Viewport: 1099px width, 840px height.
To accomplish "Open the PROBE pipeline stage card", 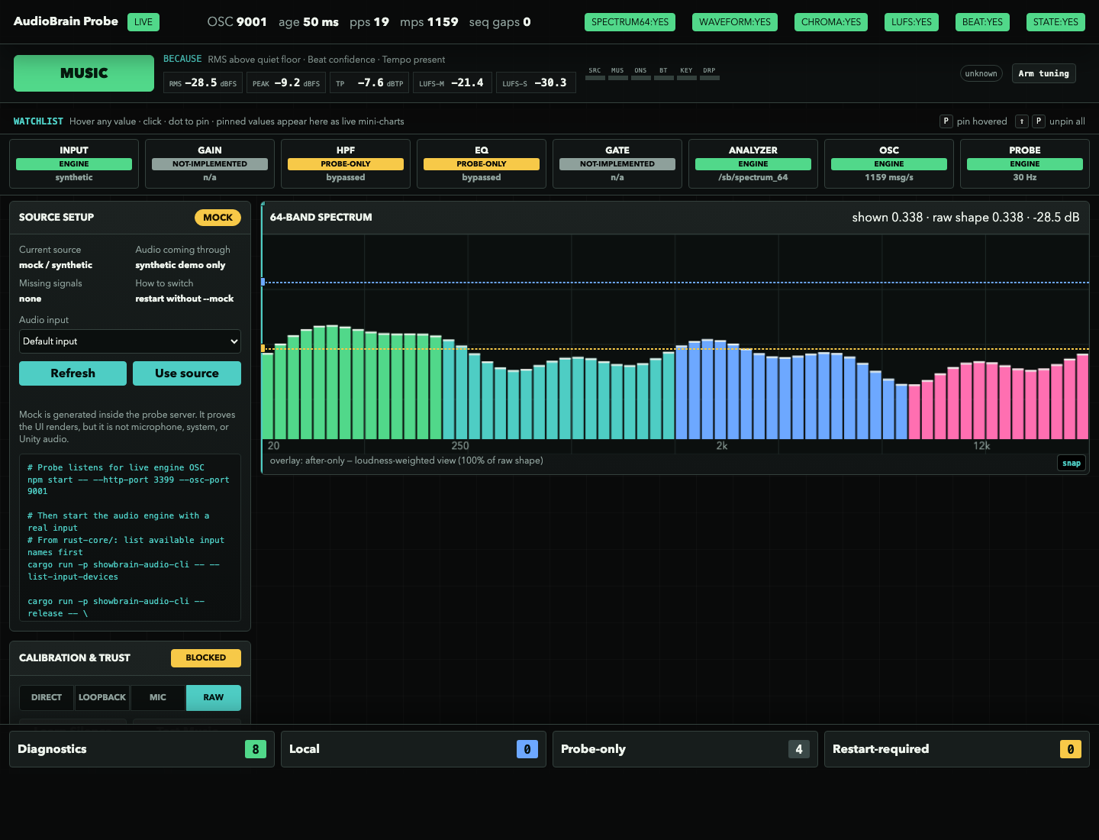I will click(1025, 163).
